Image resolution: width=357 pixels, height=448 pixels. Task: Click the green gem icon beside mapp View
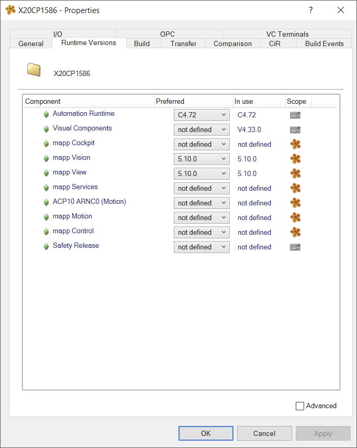[46, 173]
